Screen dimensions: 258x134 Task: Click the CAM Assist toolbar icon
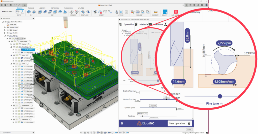(176, 12)
